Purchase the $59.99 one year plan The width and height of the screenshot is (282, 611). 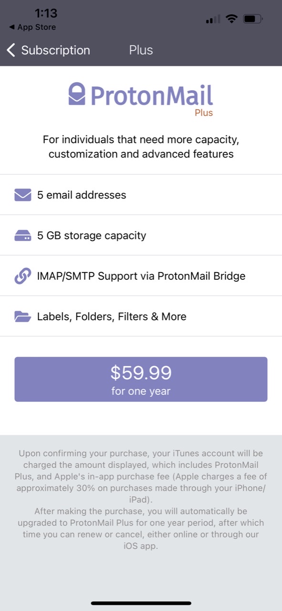coord(141,379)
